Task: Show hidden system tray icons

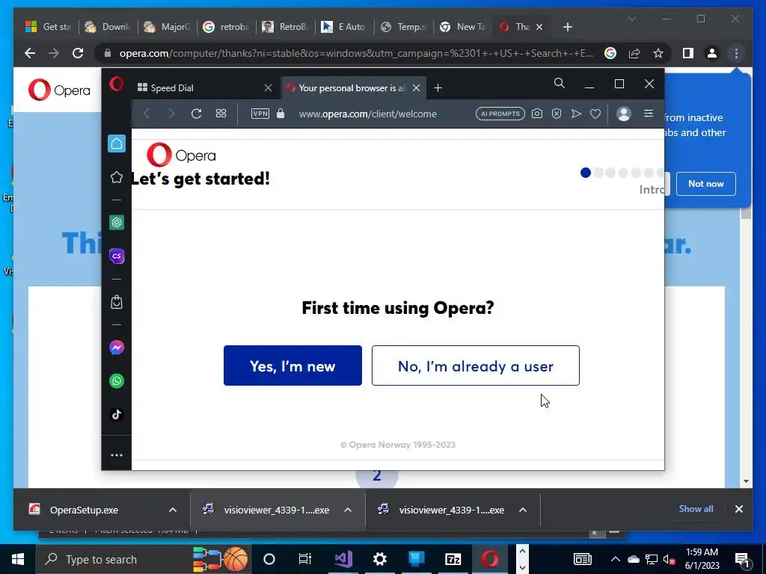Action: pyautogui.click(x=615, y=559)
